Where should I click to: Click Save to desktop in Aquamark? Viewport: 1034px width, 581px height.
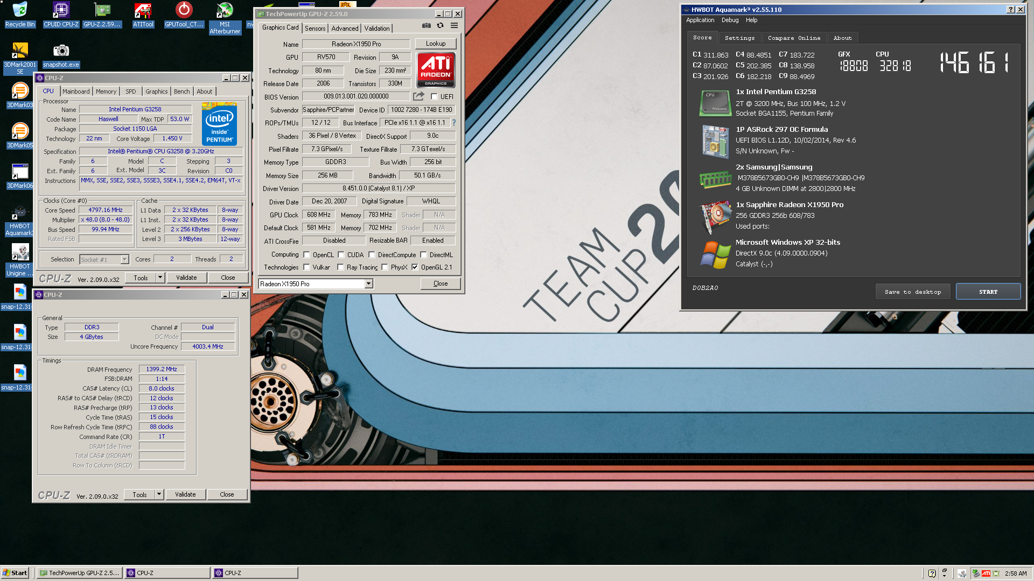913,292
